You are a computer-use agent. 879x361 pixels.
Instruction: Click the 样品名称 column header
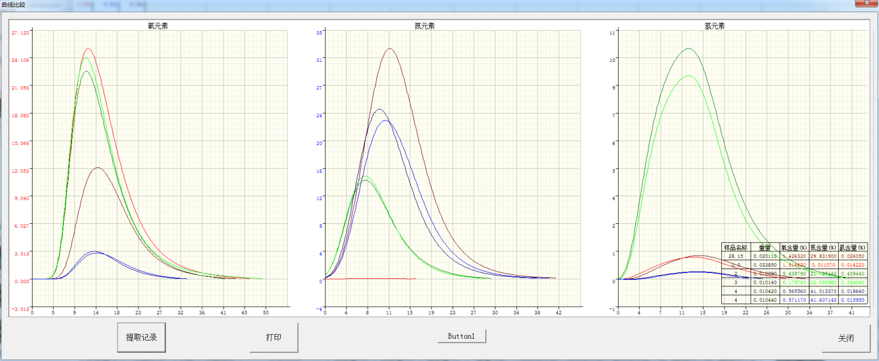coord(735,247)
